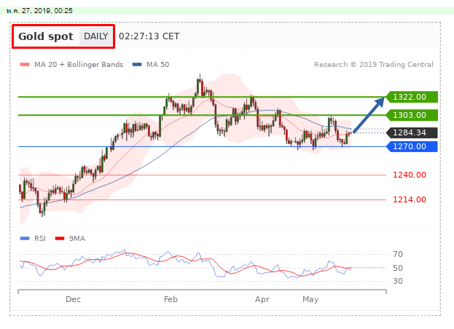Click the 9MA red legend swatch
This screenshot has width=454, height=329.
pyautogui.click(x=60, y=239)
